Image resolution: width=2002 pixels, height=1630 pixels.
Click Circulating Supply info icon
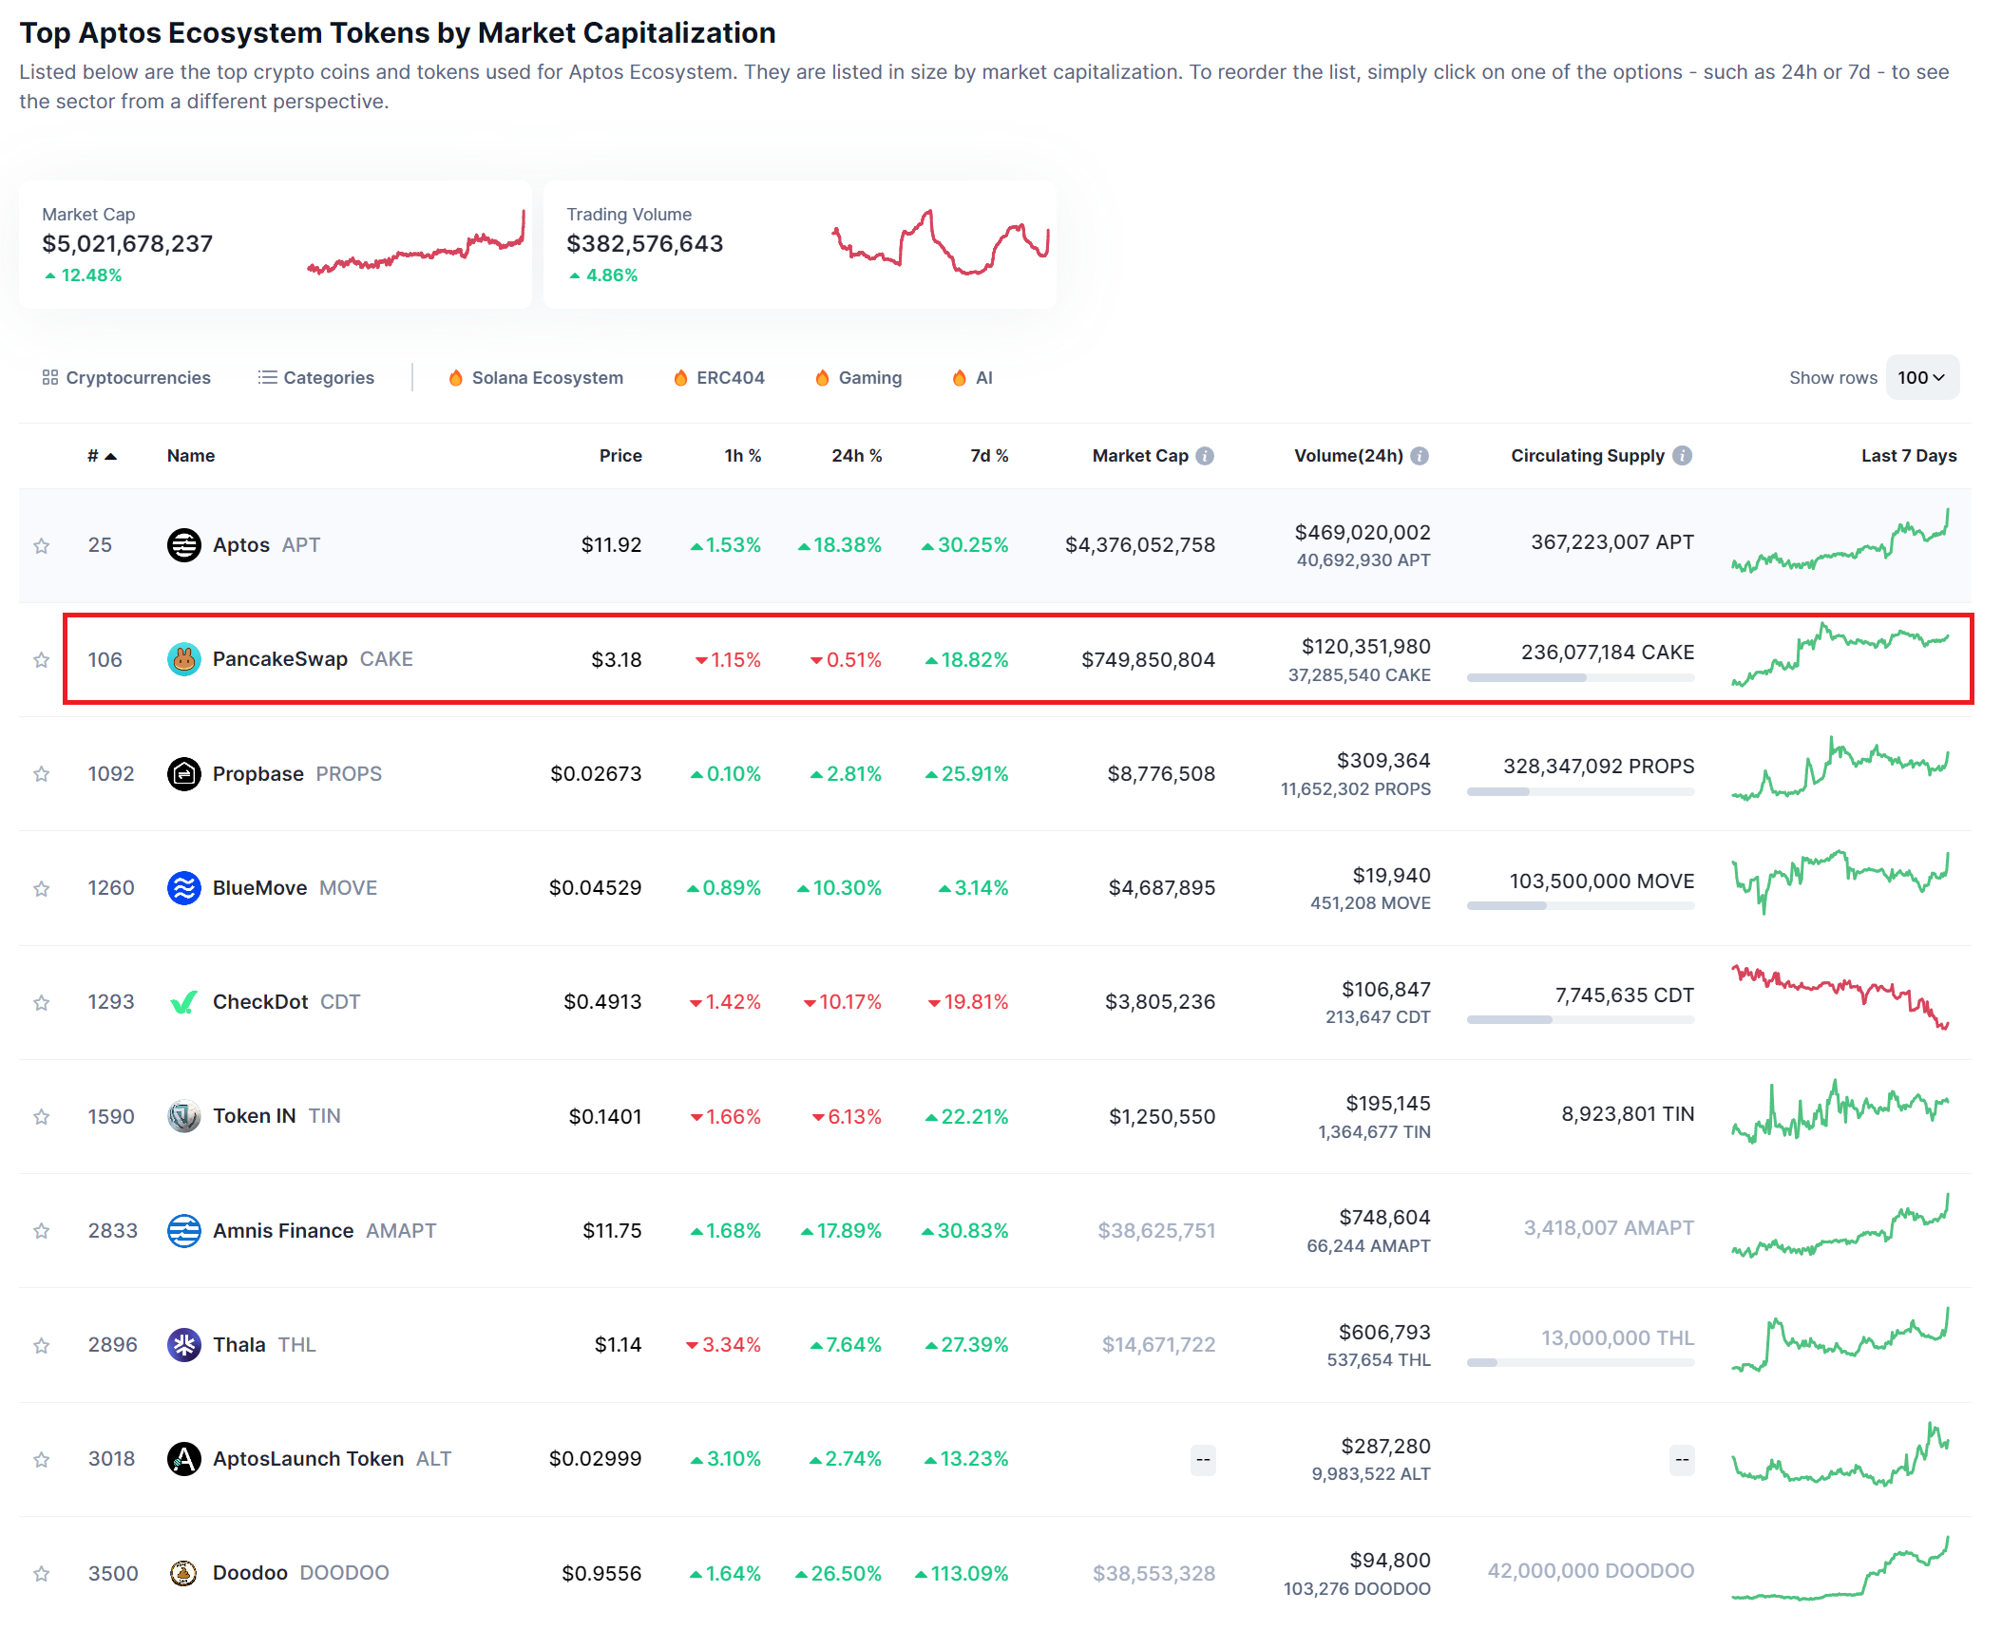click(x=1682, y=456)
